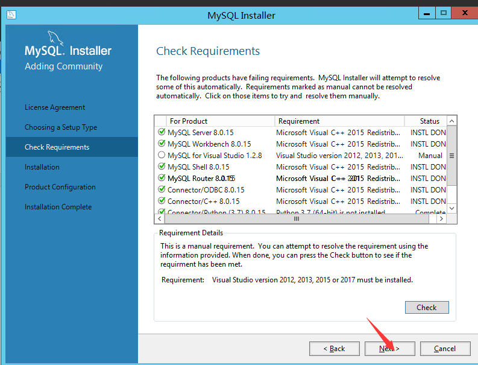Close the MySQL Installer window
This screenshot has height=365, width=478.
(x=465, y=13)
